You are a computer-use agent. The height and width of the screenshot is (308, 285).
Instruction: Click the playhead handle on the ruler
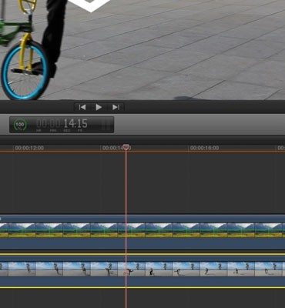click(x=126, y=147)
